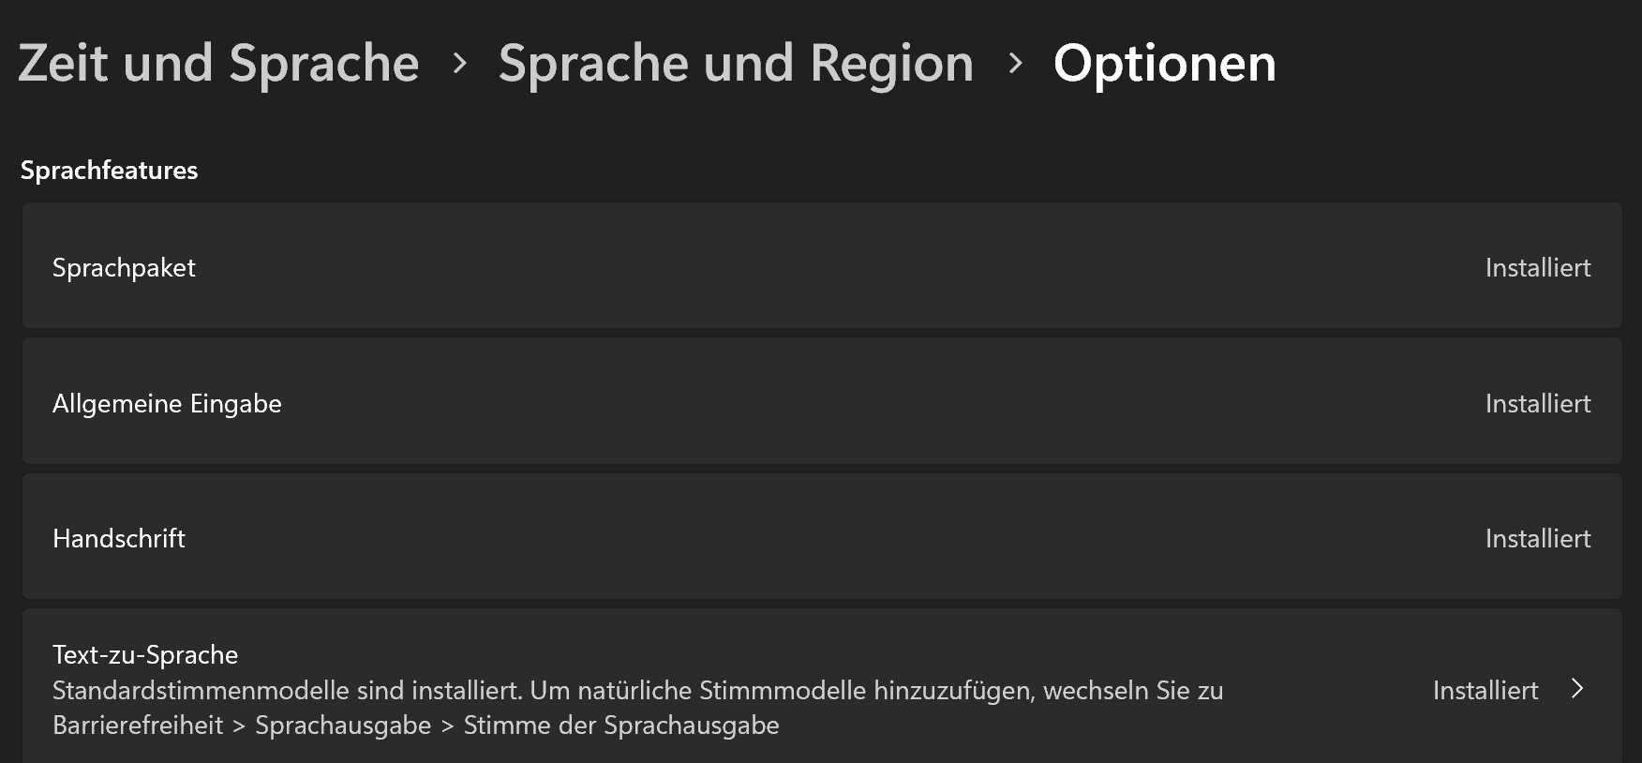Go back to Zeit und Sprache breadcrumb
The width and height of the screenshot is (1642, 763).
[218, 64]
